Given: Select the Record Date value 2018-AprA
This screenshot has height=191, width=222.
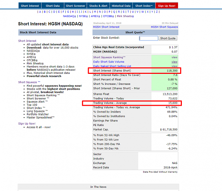Looking at the screenshot, I should click(170, 168).
